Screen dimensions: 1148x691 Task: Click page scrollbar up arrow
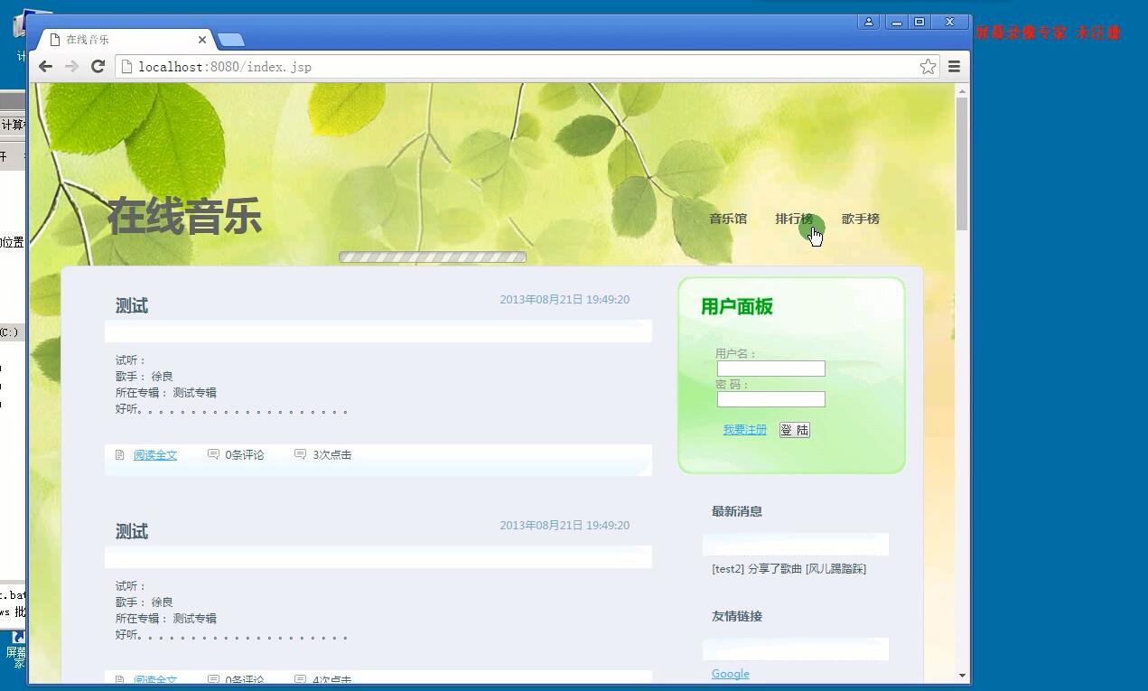pyautogui.click(x=962, y=91)
